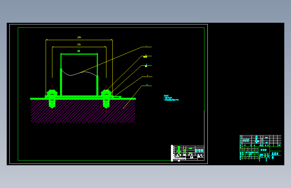Viewport: 291px width, 188px height.
Task: Select the 289 dimension text
Action: 79,37
